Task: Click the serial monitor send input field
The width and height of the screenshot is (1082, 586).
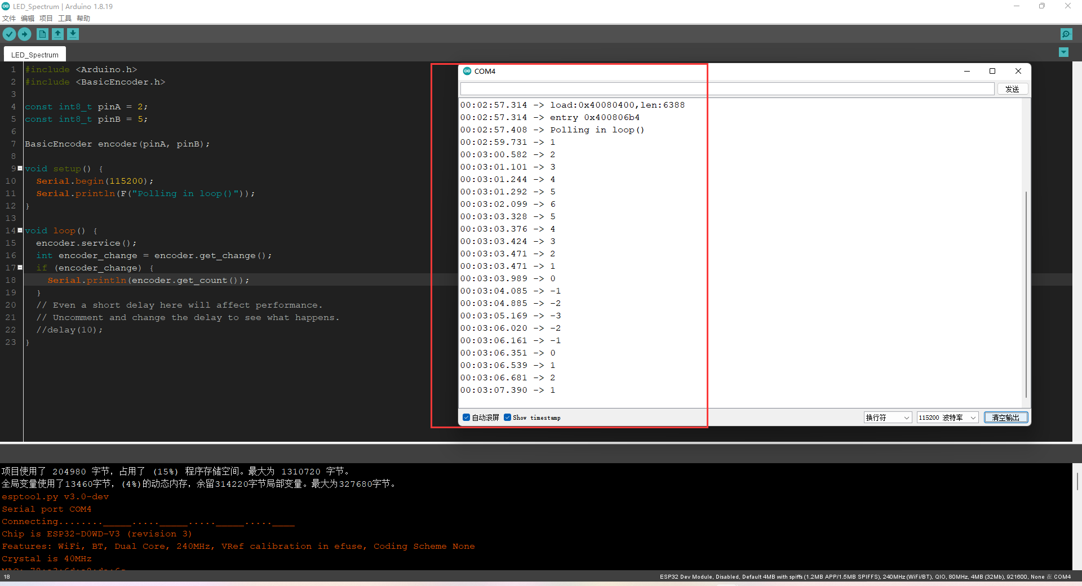Action: [728, 89]
